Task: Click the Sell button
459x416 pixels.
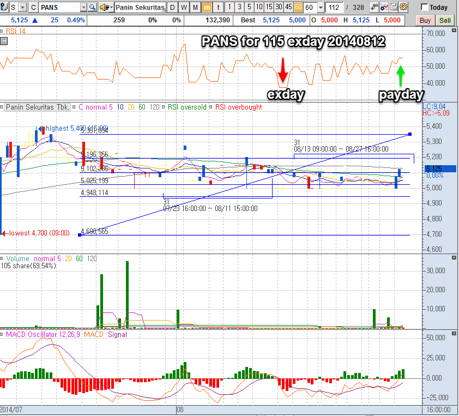Action: [x=445, y=21]
